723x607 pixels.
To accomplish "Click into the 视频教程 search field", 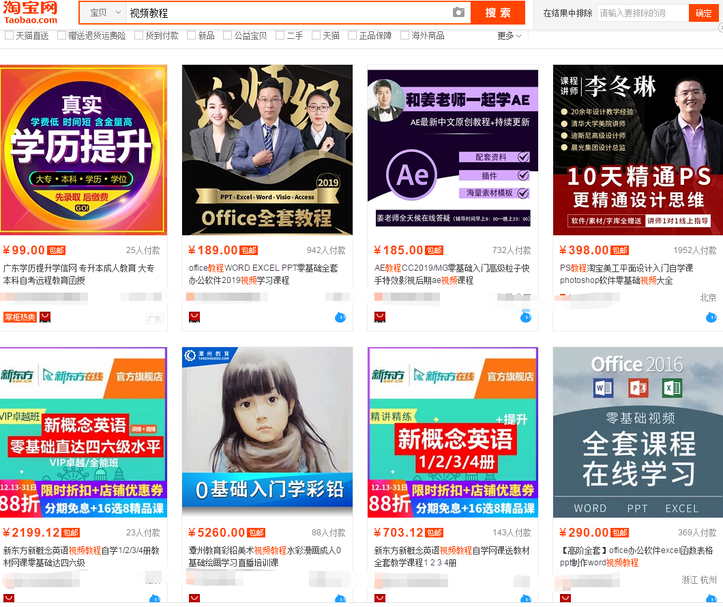I will pos(289,13).
